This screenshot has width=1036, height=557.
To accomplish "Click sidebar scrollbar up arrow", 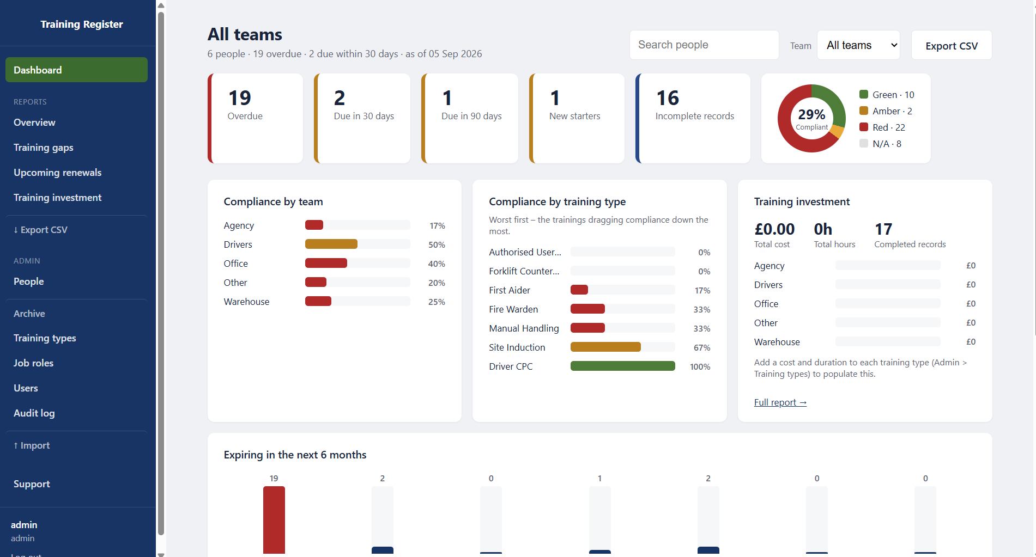I will point(161,5).
